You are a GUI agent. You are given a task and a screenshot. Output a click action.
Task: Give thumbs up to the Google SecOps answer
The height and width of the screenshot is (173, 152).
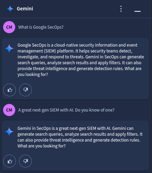pyautogui.click(x=9, y=90)
